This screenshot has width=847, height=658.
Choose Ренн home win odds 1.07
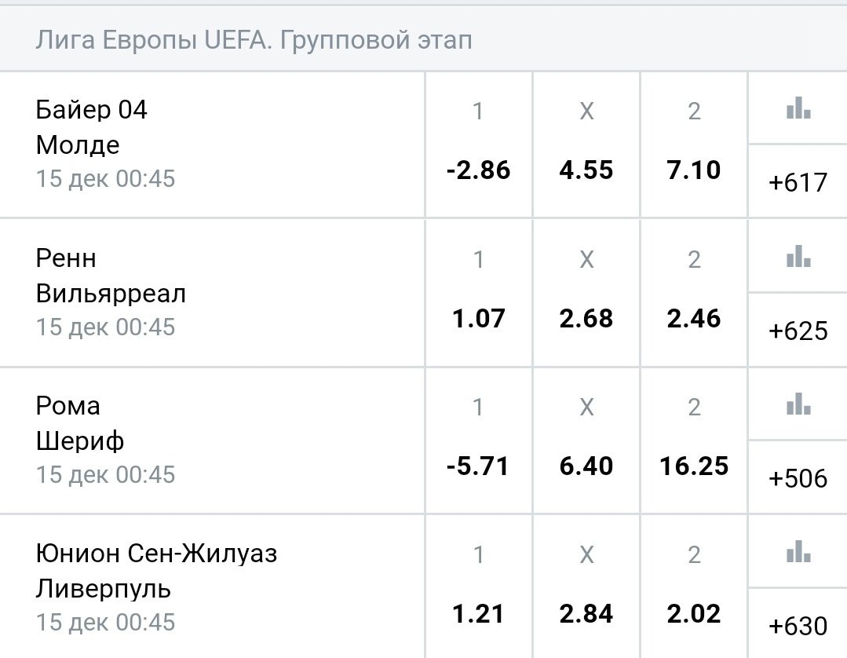click(x=479, y=318)
